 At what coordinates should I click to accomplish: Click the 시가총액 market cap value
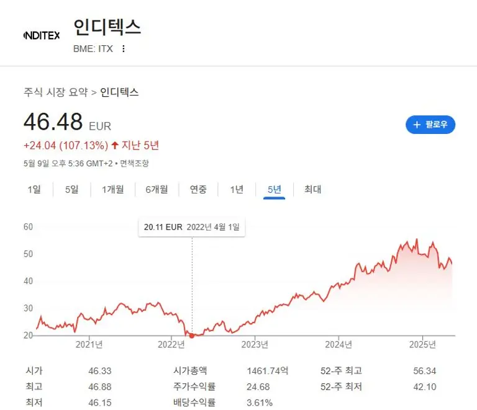pos(268,371)
